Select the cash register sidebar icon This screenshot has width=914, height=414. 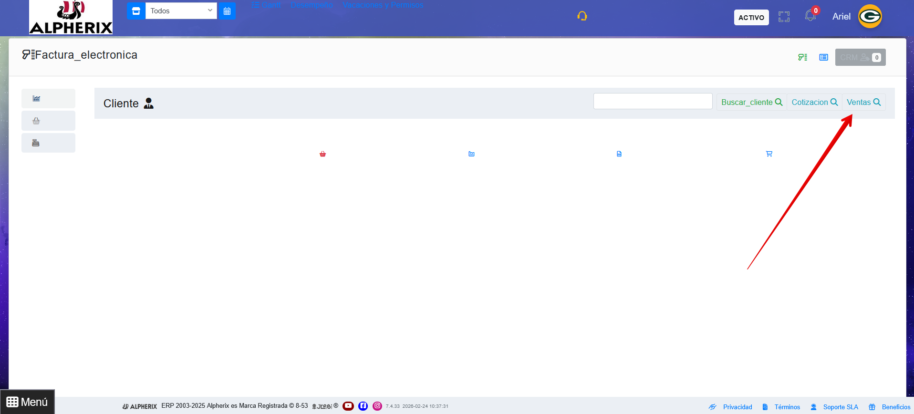[x=36, y=143]
